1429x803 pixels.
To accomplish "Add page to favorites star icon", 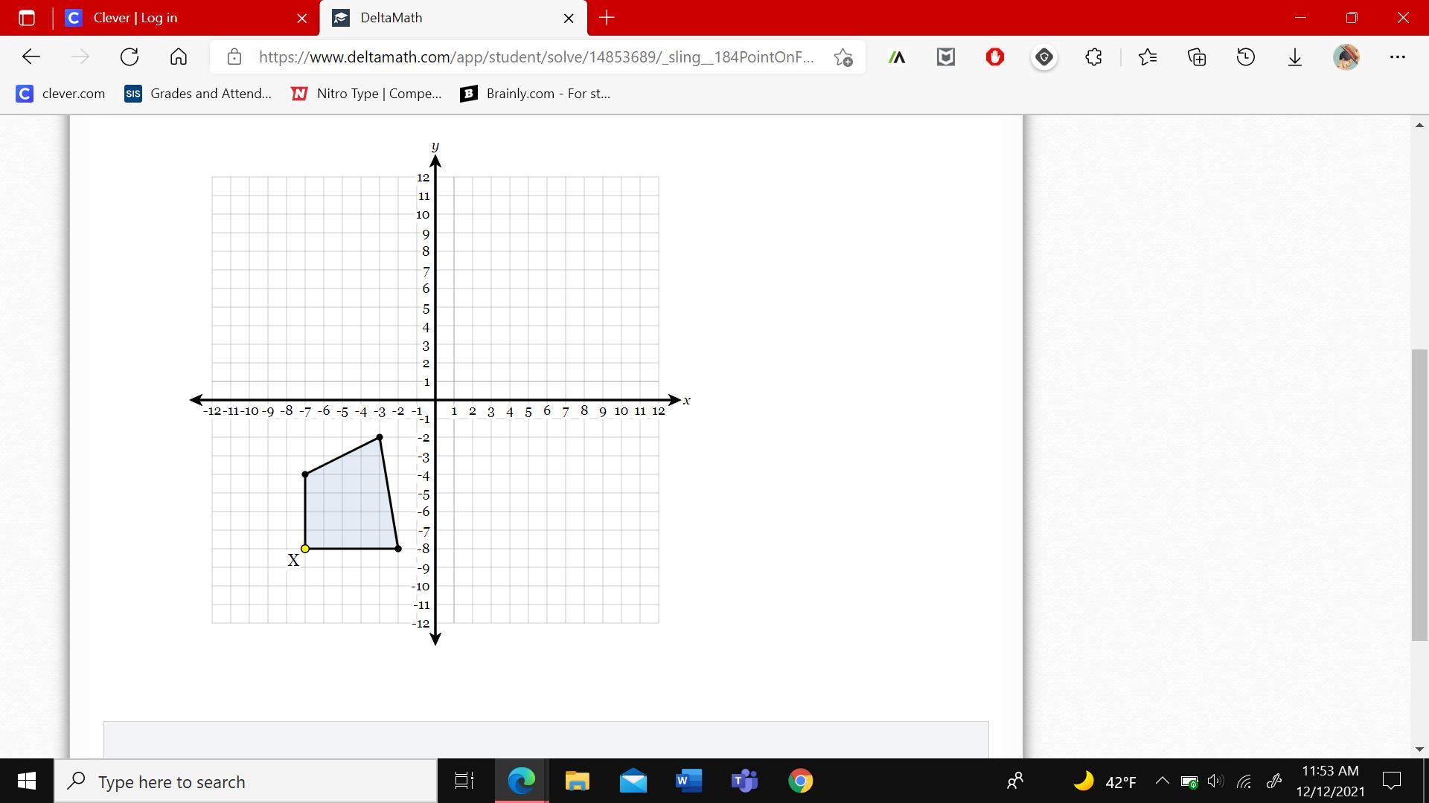I will point(843,57).
